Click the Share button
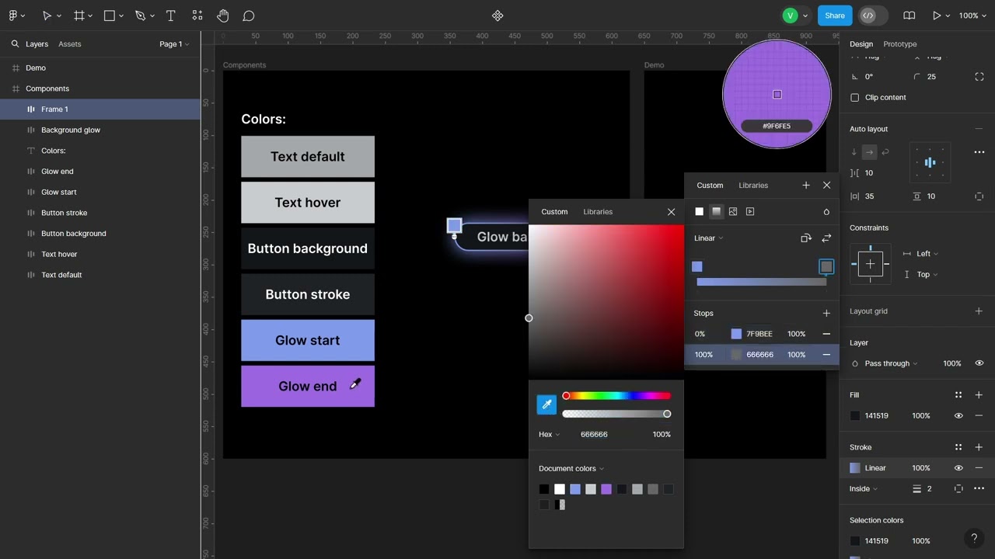This screenshot has height=559, width=995. [835, 16]
